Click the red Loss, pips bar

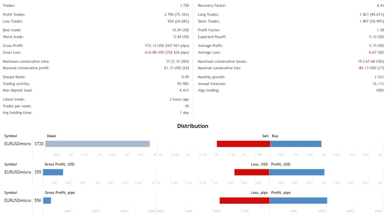(244, 200)
